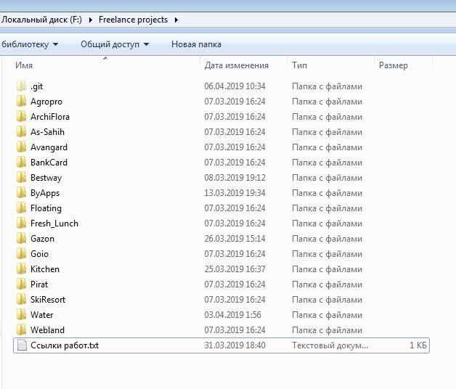The height and width of the screenshot is (389, 456).
Task: Select the Agropro folder icon
Action: click(x=22, y=101)
